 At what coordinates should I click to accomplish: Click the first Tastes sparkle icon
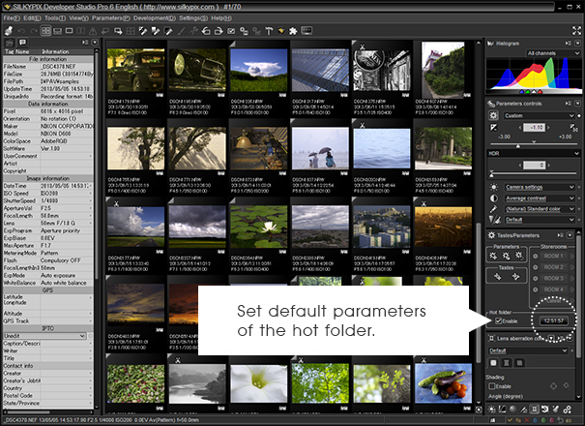point(497,277)
